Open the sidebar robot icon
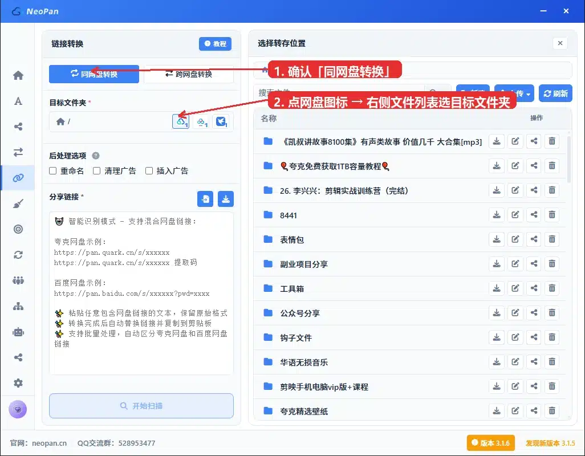The image size is (585, 456). click(x=18, y=332)
